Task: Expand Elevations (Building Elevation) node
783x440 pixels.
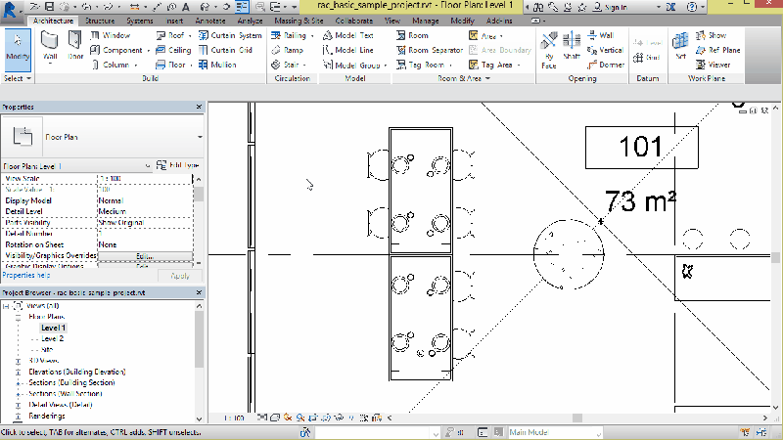Action: (19, 373)
